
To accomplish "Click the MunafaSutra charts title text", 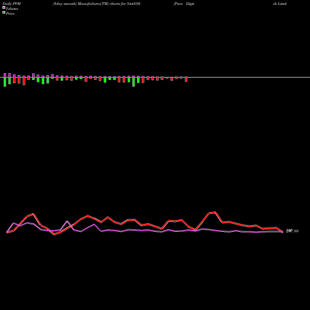I will click(x=97, y=4).
